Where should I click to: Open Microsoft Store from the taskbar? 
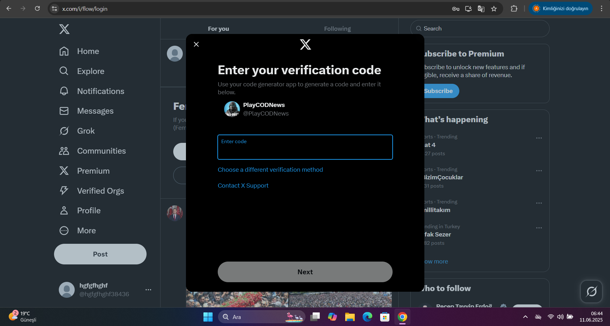[385, 317]
